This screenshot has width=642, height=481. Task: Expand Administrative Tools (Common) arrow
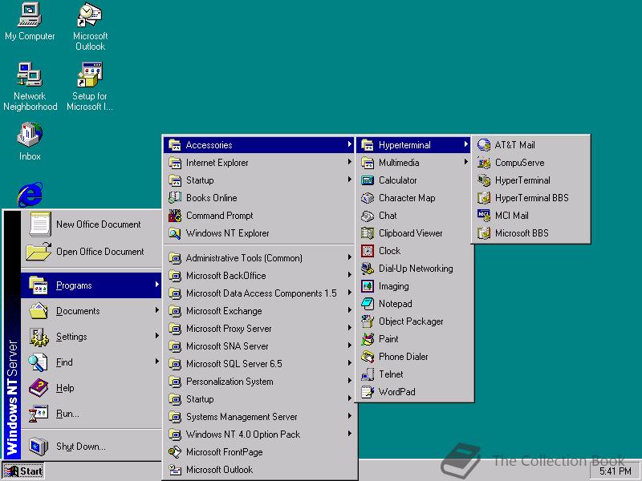click(x=349, y=257)
